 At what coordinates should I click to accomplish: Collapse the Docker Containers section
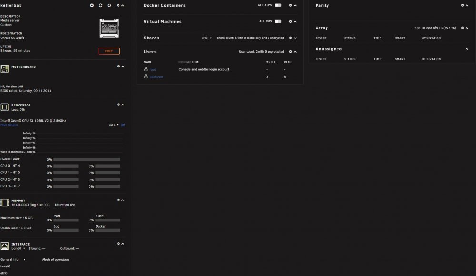coord(295,5)
